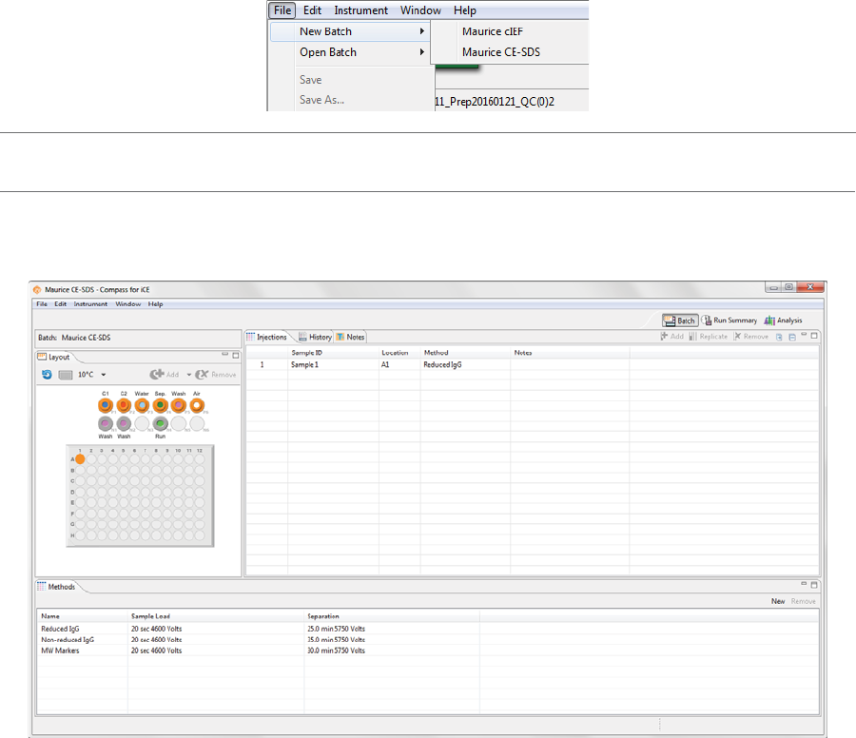Open Help menu in Compass window
The height and width of the screenshot is (738, 856).
pyautogui.click(x=155, y=304)
